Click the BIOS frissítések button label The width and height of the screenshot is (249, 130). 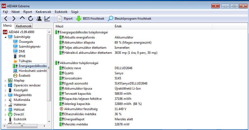93,19
